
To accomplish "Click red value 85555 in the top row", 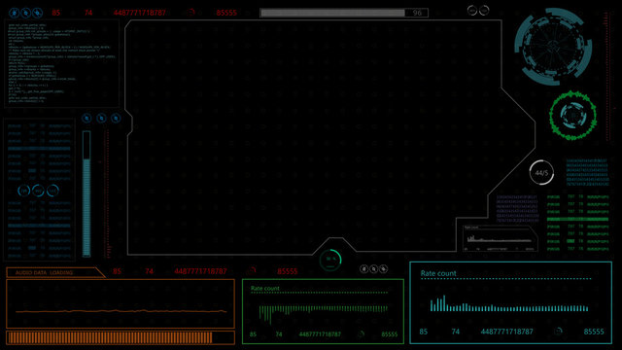I will coord(226,13).
